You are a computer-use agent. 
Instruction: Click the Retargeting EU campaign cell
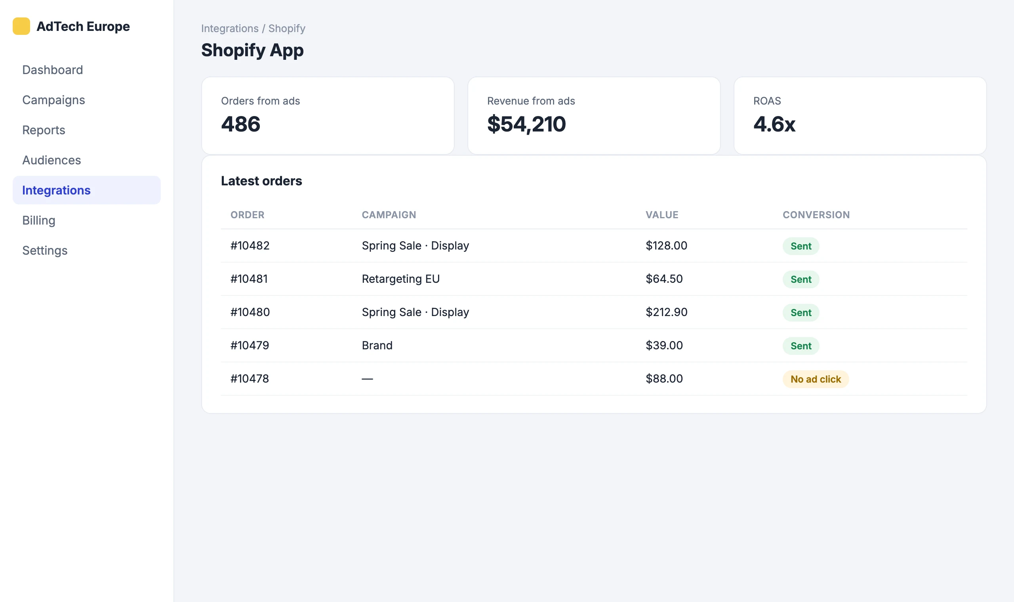pyautogui.click(x=401, y=279)
